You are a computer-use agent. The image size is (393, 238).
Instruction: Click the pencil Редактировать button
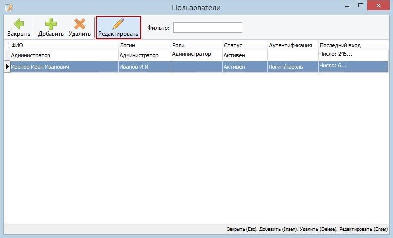pyautogui.click(x=118, y=27)
